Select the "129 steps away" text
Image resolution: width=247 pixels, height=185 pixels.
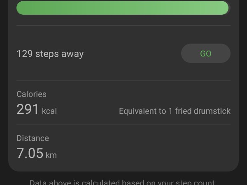click(x=50, y=54)
